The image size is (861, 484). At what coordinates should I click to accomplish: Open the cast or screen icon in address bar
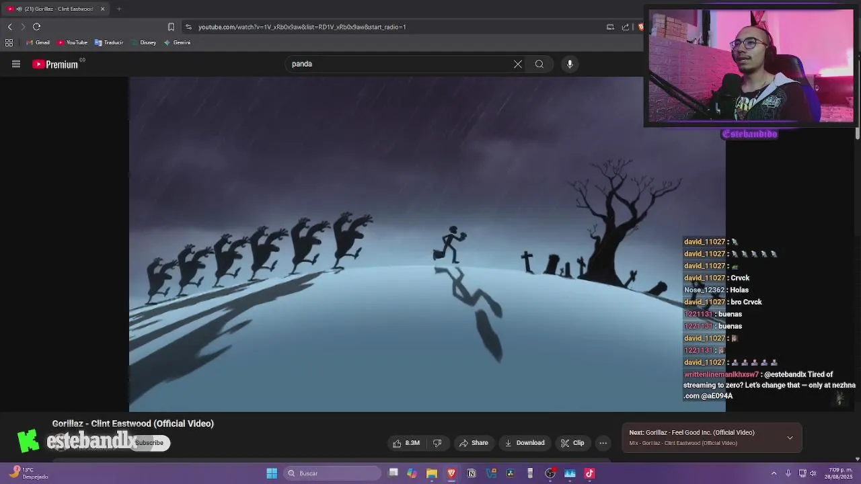pyautogui.click(x=610, y=27)
